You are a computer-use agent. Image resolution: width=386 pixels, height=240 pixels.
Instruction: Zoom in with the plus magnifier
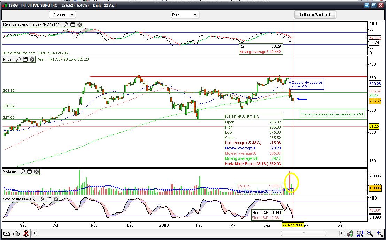(379, 233)
